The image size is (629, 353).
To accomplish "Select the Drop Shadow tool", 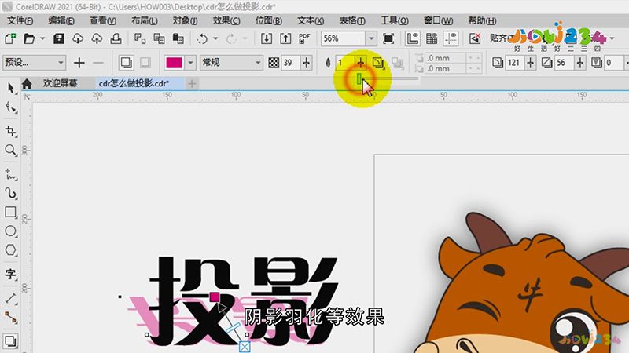I will click(x=10, y=341).
